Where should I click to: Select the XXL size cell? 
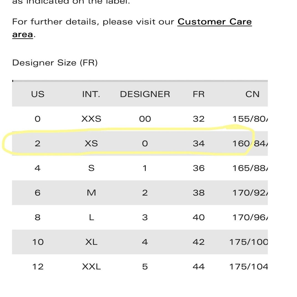coord(91,266)
